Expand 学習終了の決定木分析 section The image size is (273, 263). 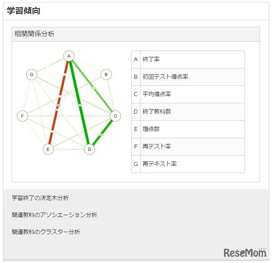(40, 198)
